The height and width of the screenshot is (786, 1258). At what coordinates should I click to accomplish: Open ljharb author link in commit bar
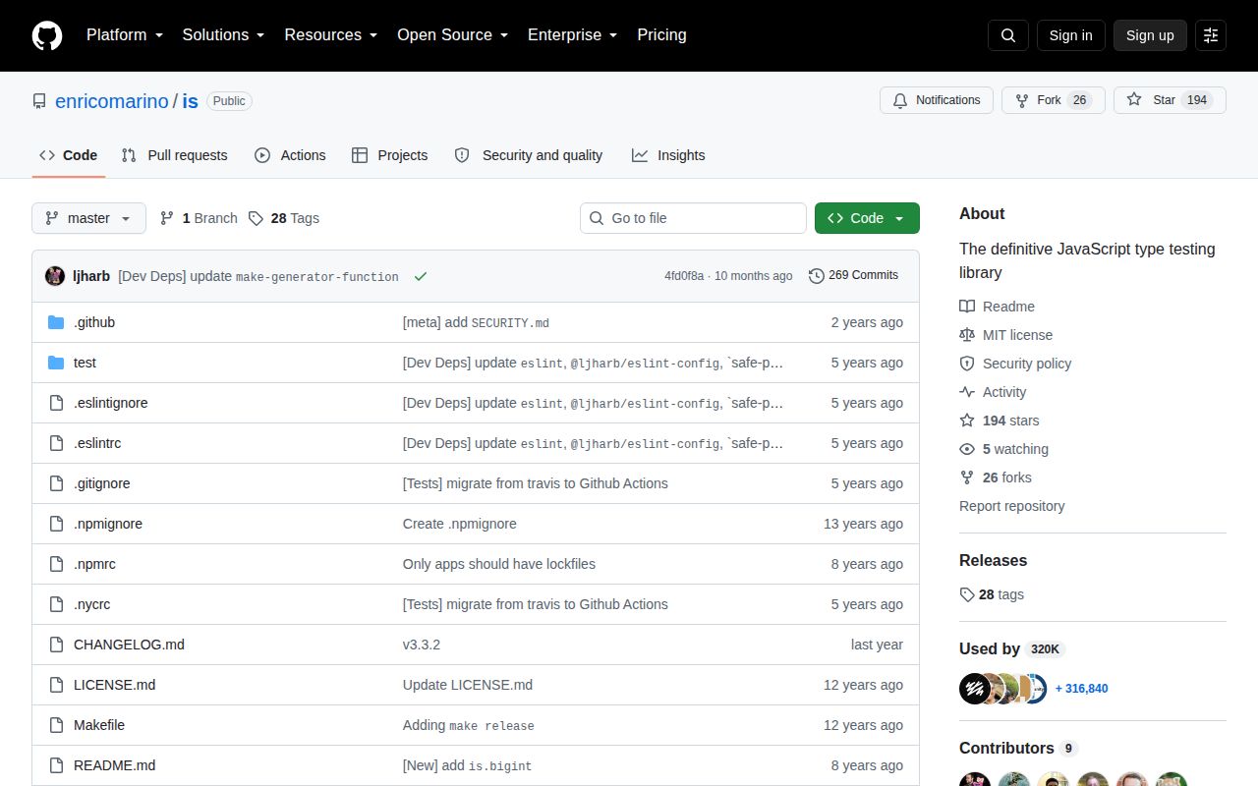[x=91, y=276]
